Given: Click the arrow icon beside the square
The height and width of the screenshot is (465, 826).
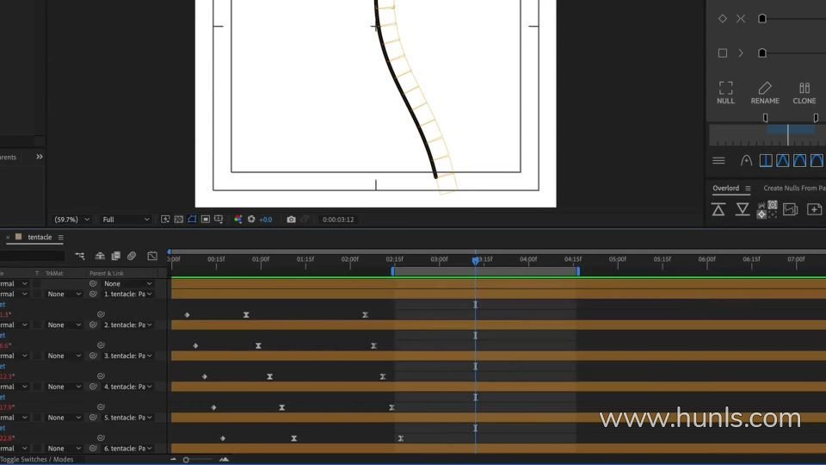Looking at the screenshot, I should tap(741, 53).
